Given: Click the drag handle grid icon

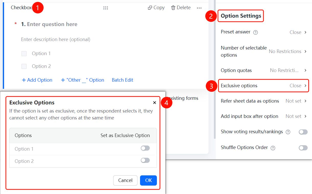Looking at the screenshot, I should pos(106,8).
